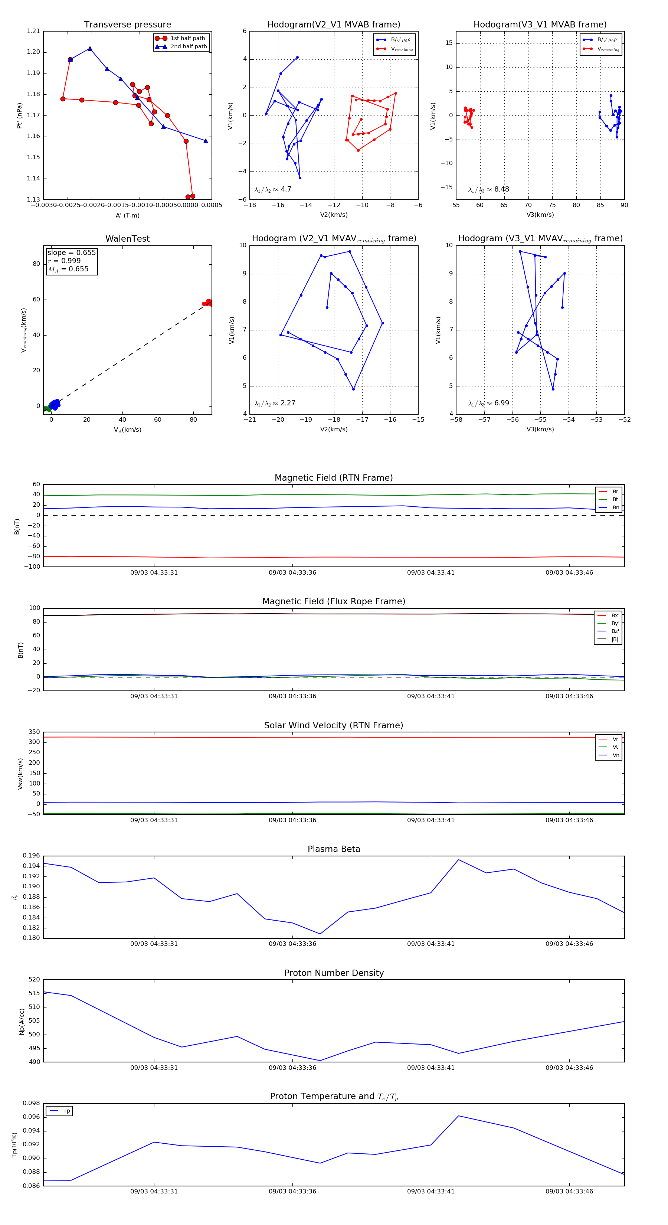Click the red Br line in Magnetic Field RTN plot
This screenshot has width=668, height=1225.
click(334, 557)
